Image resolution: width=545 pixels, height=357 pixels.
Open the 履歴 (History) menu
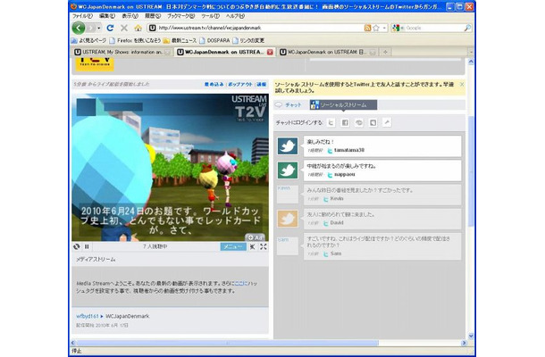pyautogui.click(x=153, y=16)
